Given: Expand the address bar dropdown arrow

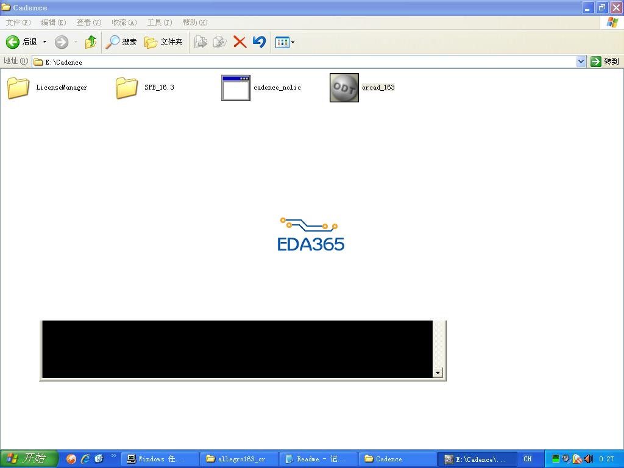Looking at the screenshot, I should pyautogui.click(x=581, y=62).
